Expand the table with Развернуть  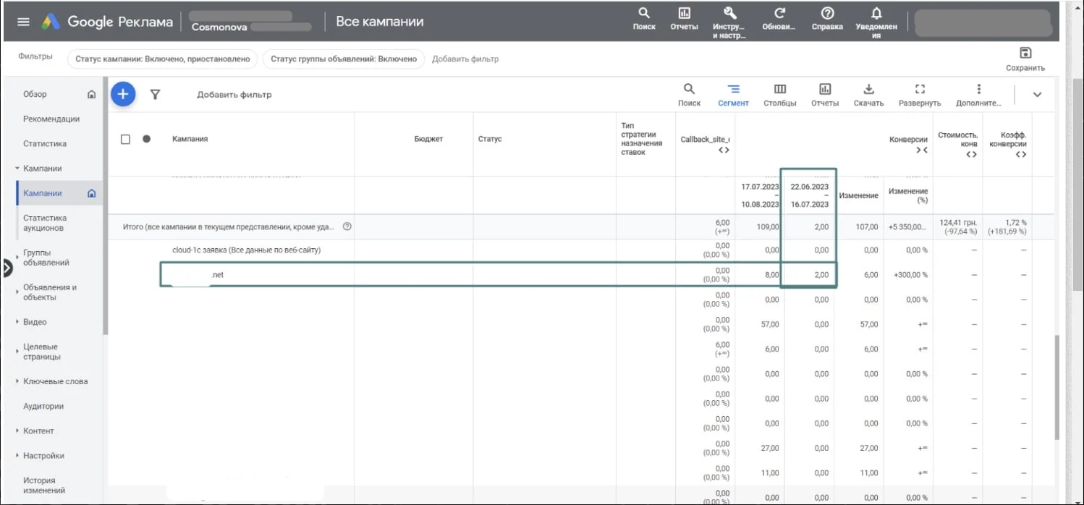point(920,95)
